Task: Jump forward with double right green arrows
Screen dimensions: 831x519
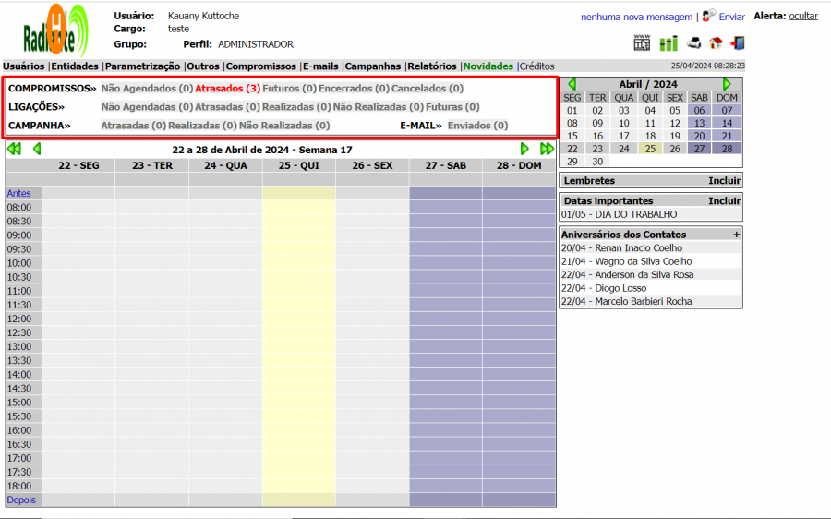Action: [x=548, y=149]
